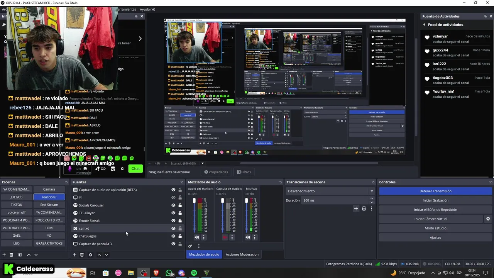Open Ajustes settings

[x=435, y=237]
